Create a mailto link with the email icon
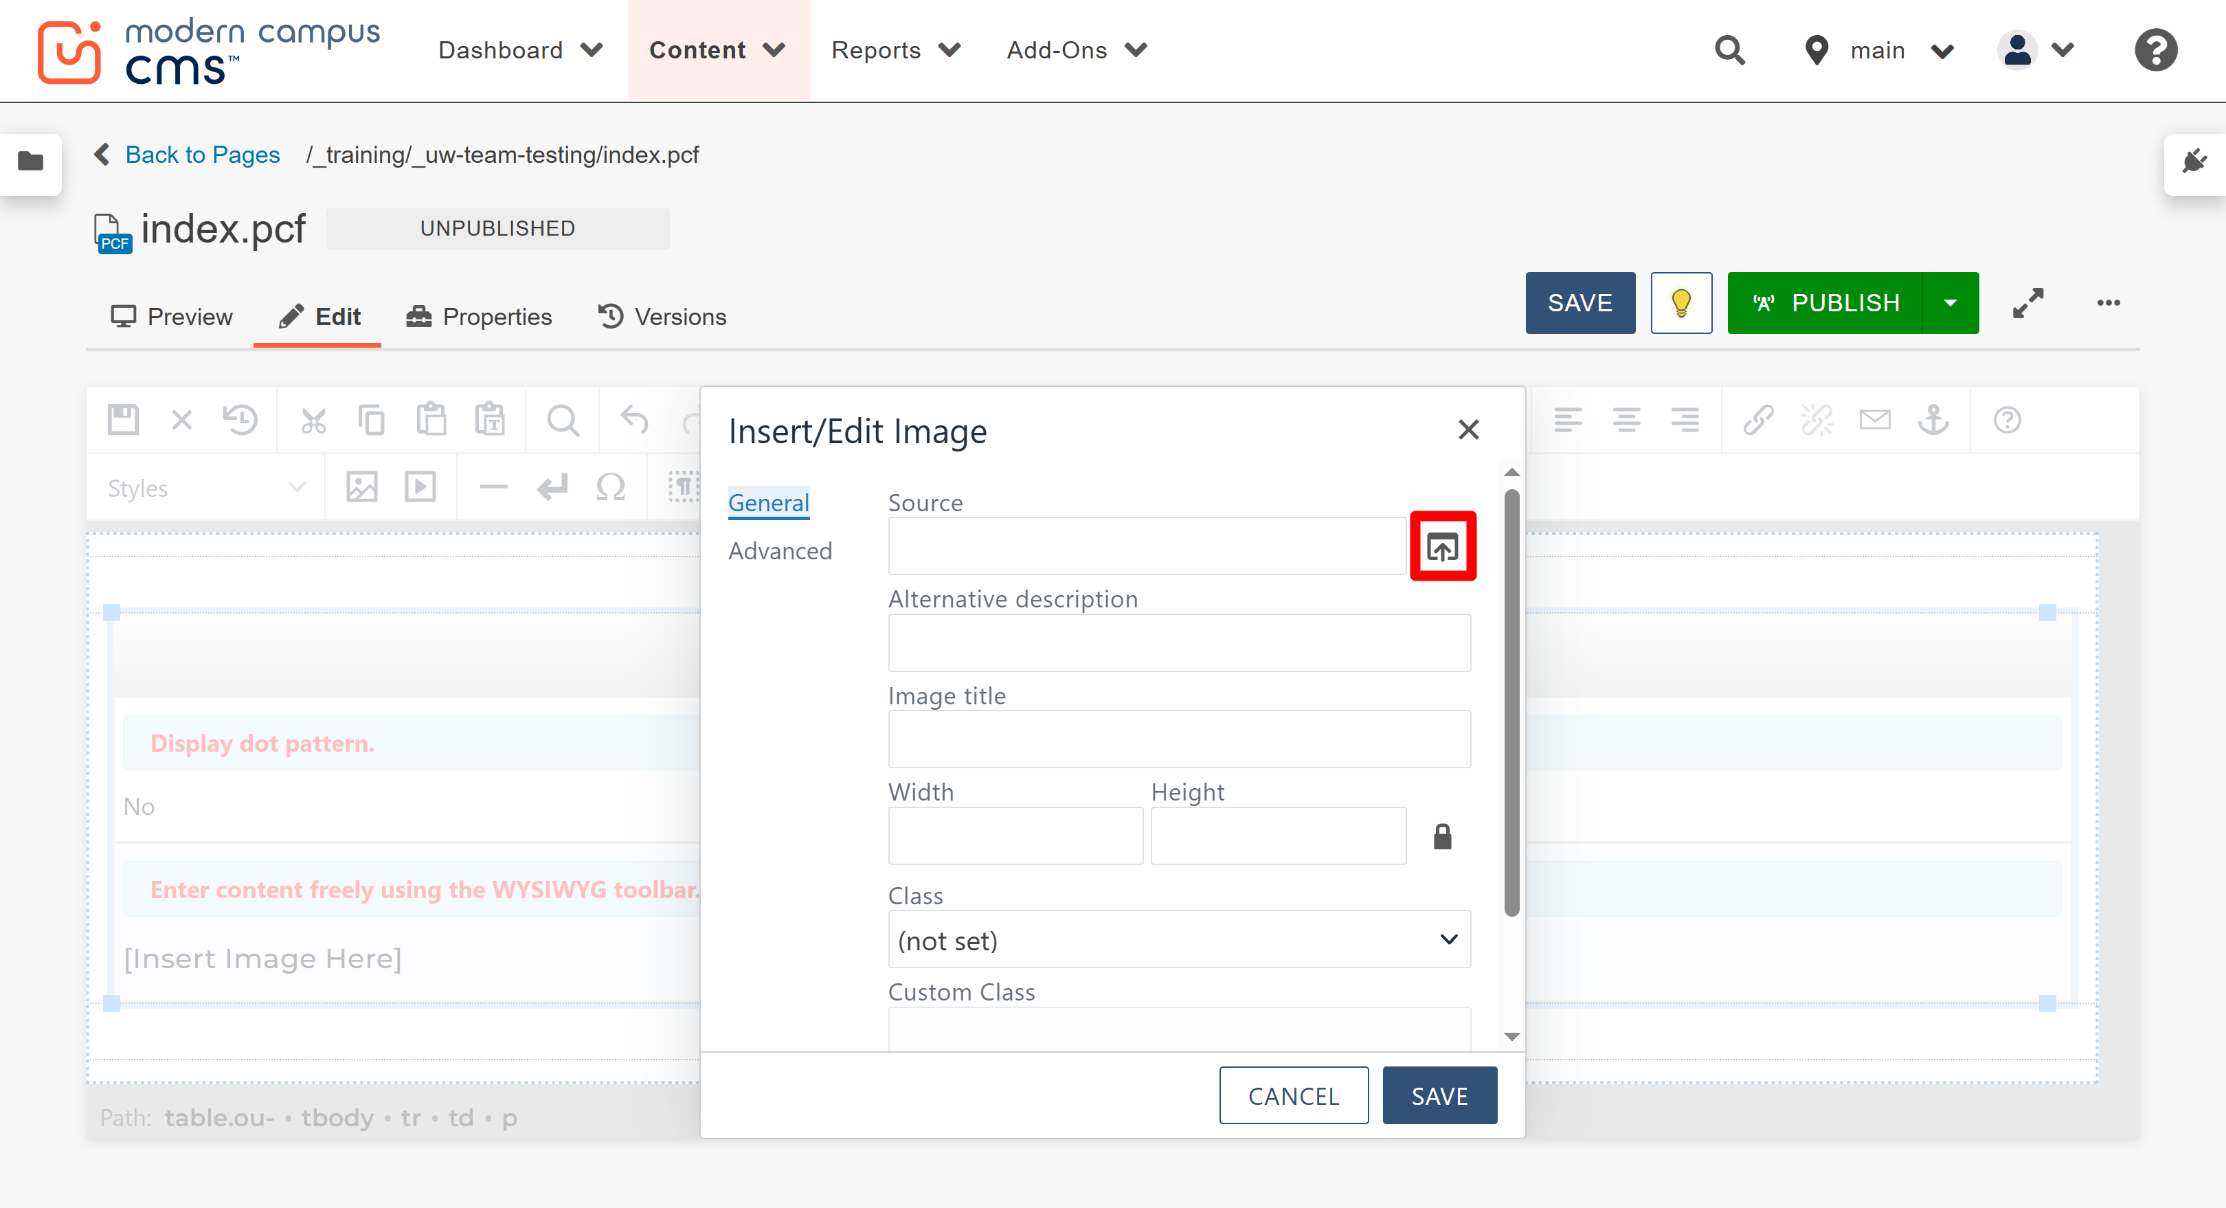 [x=1875, y=420]
